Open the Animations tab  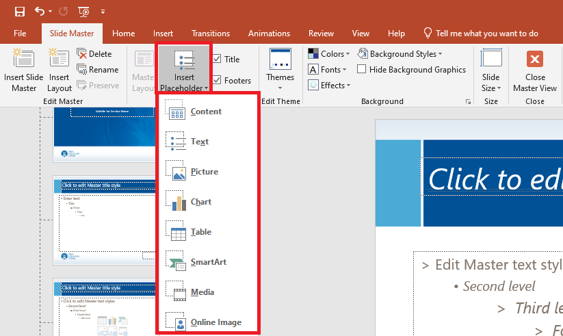coord(269,34)
